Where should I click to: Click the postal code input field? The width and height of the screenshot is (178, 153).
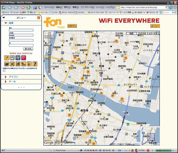[x=21, y=40]
